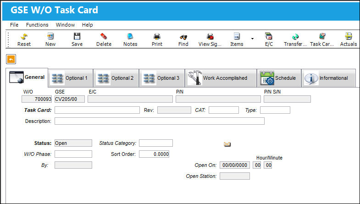Click the Sort Order field 0.0000
360x204 pixels.
pos(154,154)
